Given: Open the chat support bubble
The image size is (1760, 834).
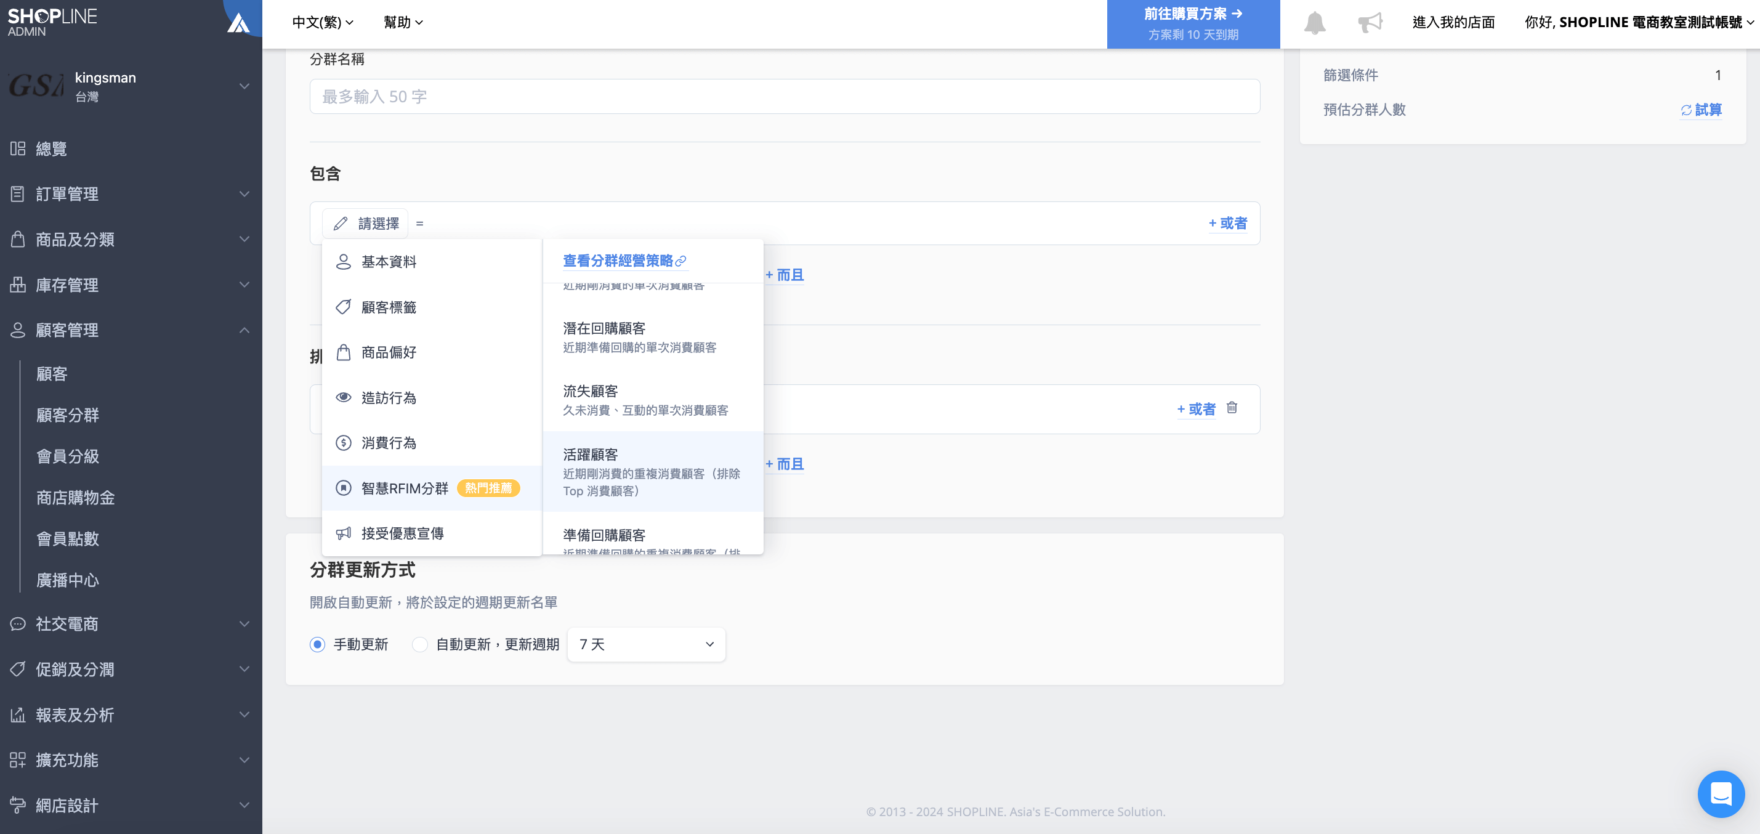Looking at the screenshot, I should point(1721,794).
